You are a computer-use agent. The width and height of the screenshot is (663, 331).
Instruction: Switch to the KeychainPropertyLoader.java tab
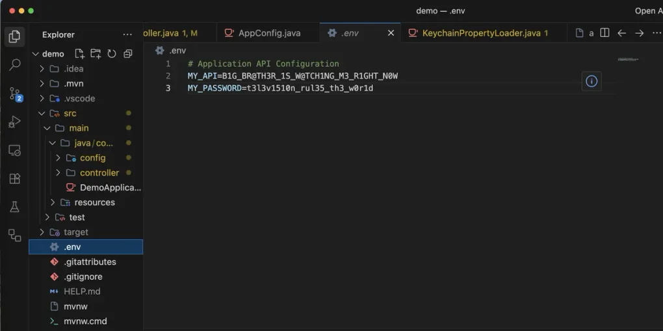tap(480, 33)
